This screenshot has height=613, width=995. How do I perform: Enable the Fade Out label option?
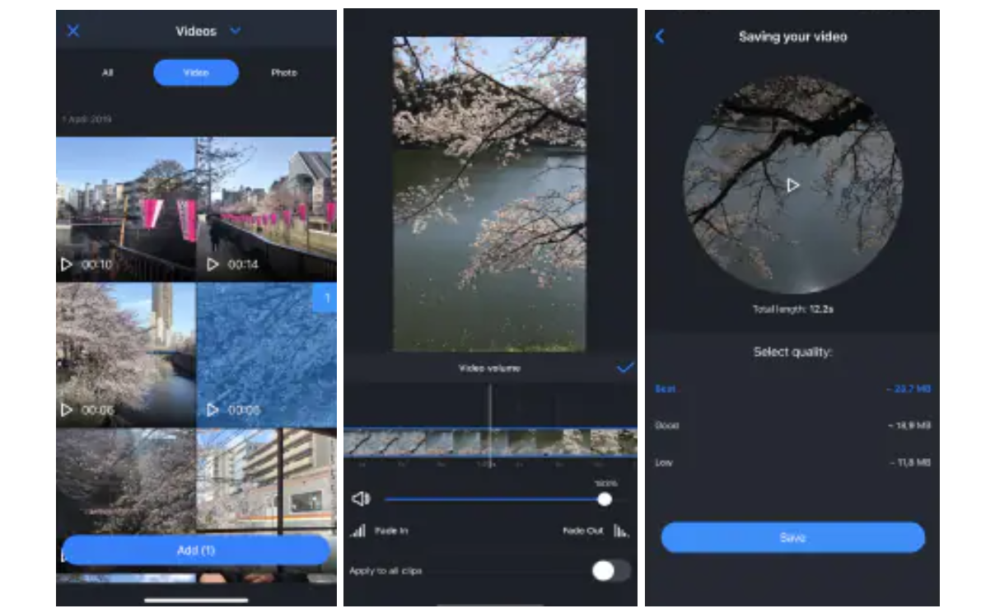[583, 531]
